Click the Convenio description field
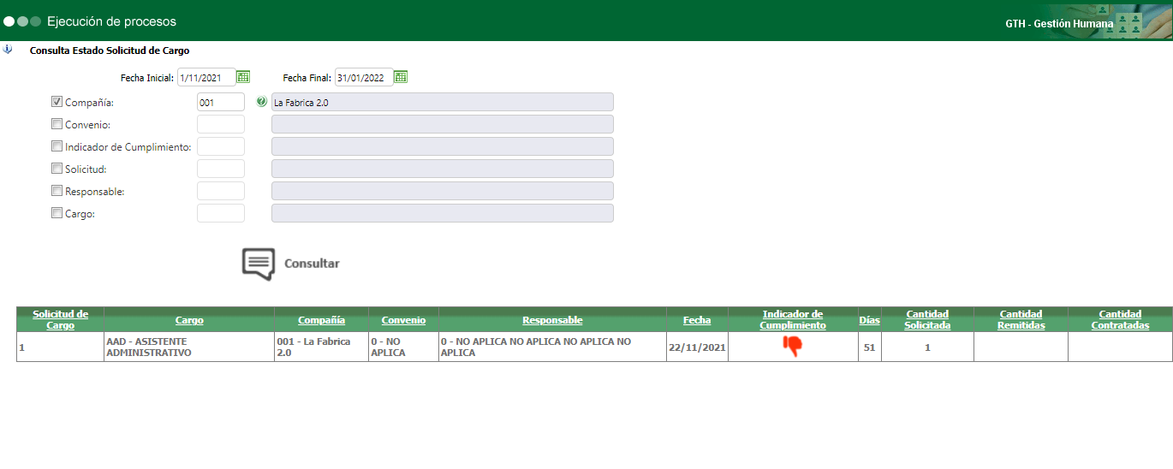Image resolution: width=1173 pixels, height=469 pixels. (443, 124)
